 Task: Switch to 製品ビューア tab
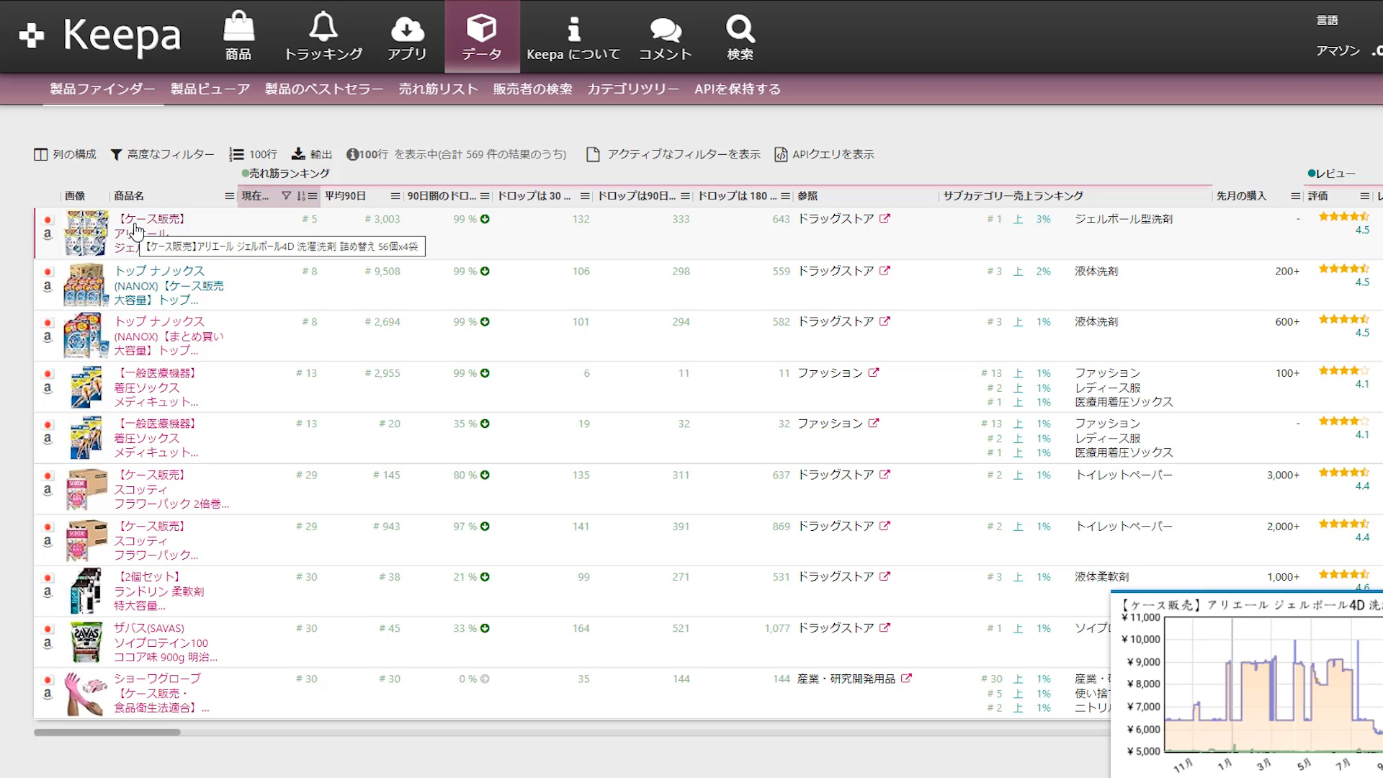pyautogui.click(x=210, y=89)
